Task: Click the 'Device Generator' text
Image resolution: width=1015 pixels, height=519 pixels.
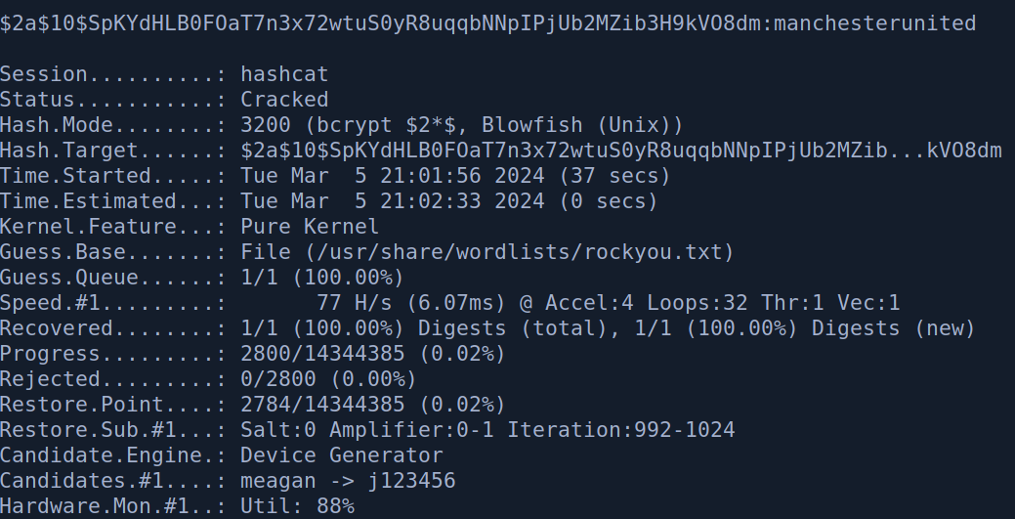Action: pos(341,455)
